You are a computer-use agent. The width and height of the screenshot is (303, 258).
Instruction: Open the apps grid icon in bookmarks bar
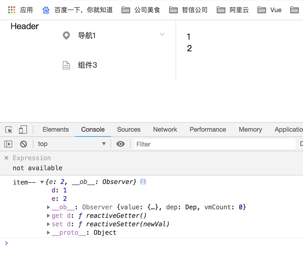tap(12, 10)
